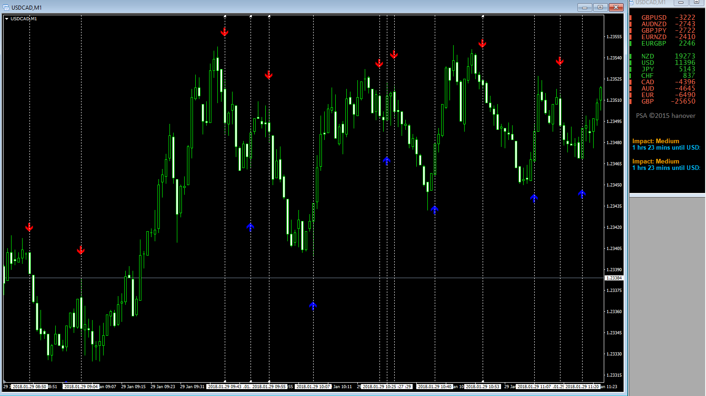Open the first Impact: Medium news label
The height and width of the screenshot is (396, 706).
(655, 141)
